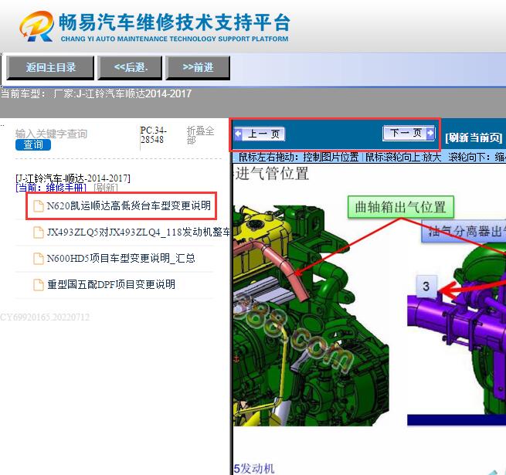Click the J-江铃汽车-顺达-2014-2017 tree heading

point(73,178)
